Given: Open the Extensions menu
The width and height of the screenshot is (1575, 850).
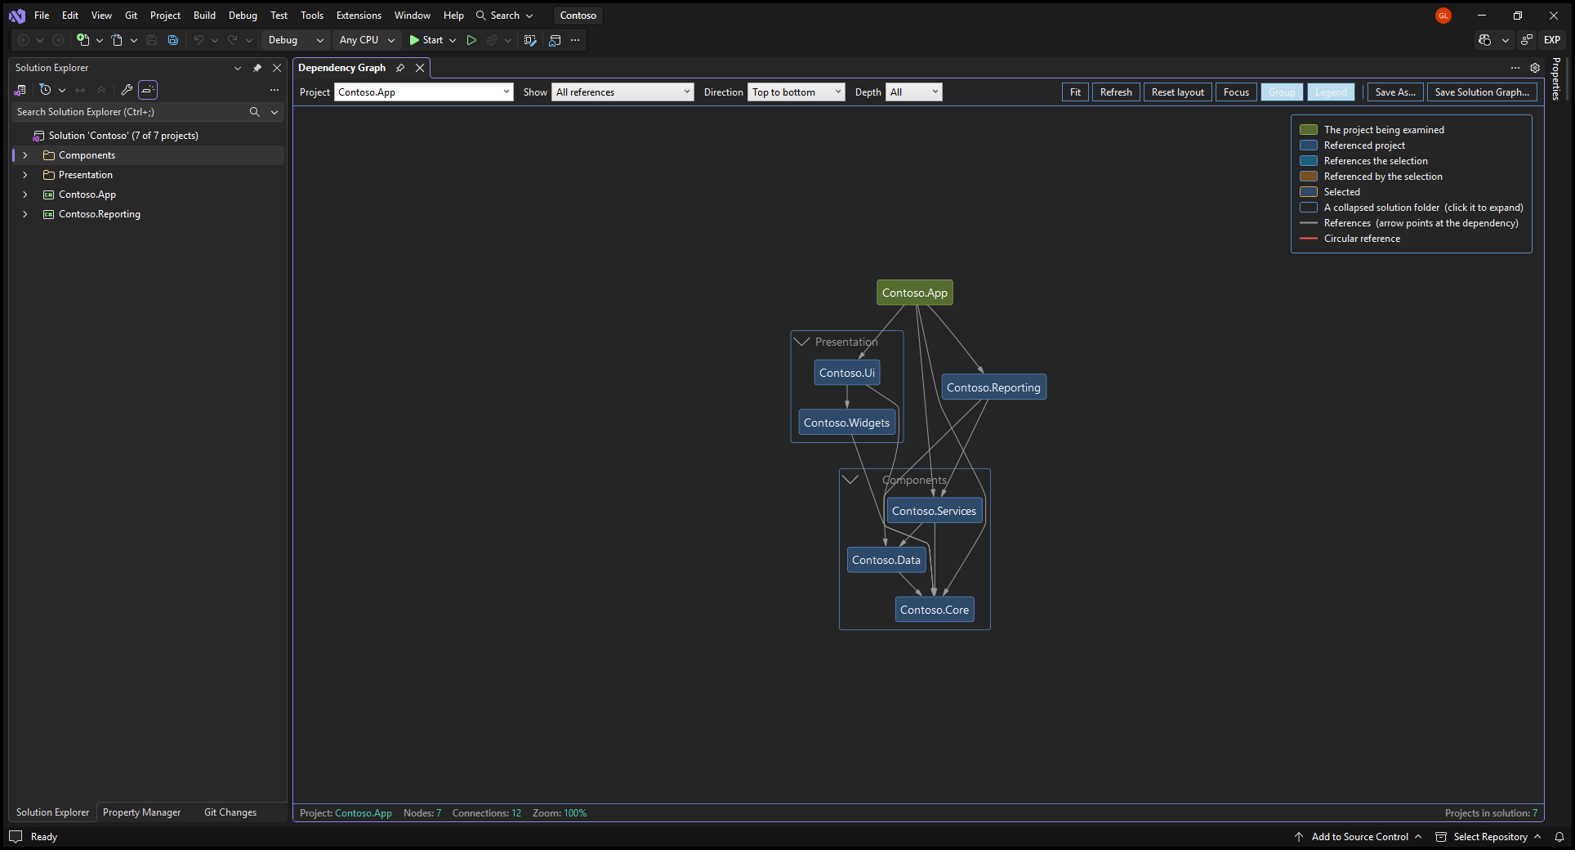Looking at the screenshot, I should [x=359, y=16].
